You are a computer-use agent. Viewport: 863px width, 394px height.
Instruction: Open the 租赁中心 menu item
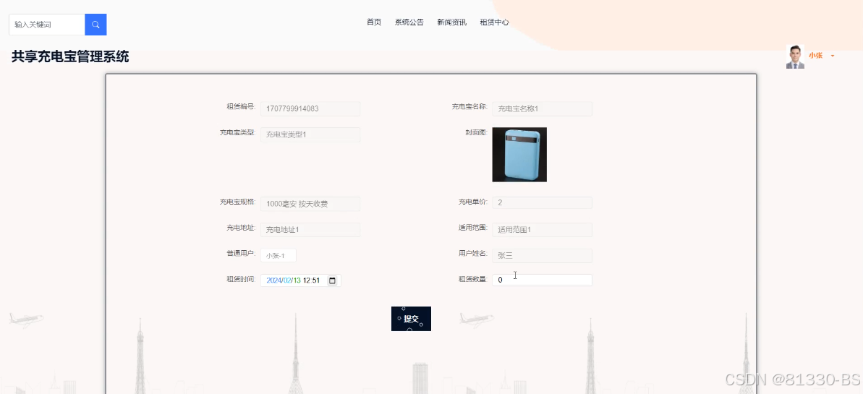point(494,22)
